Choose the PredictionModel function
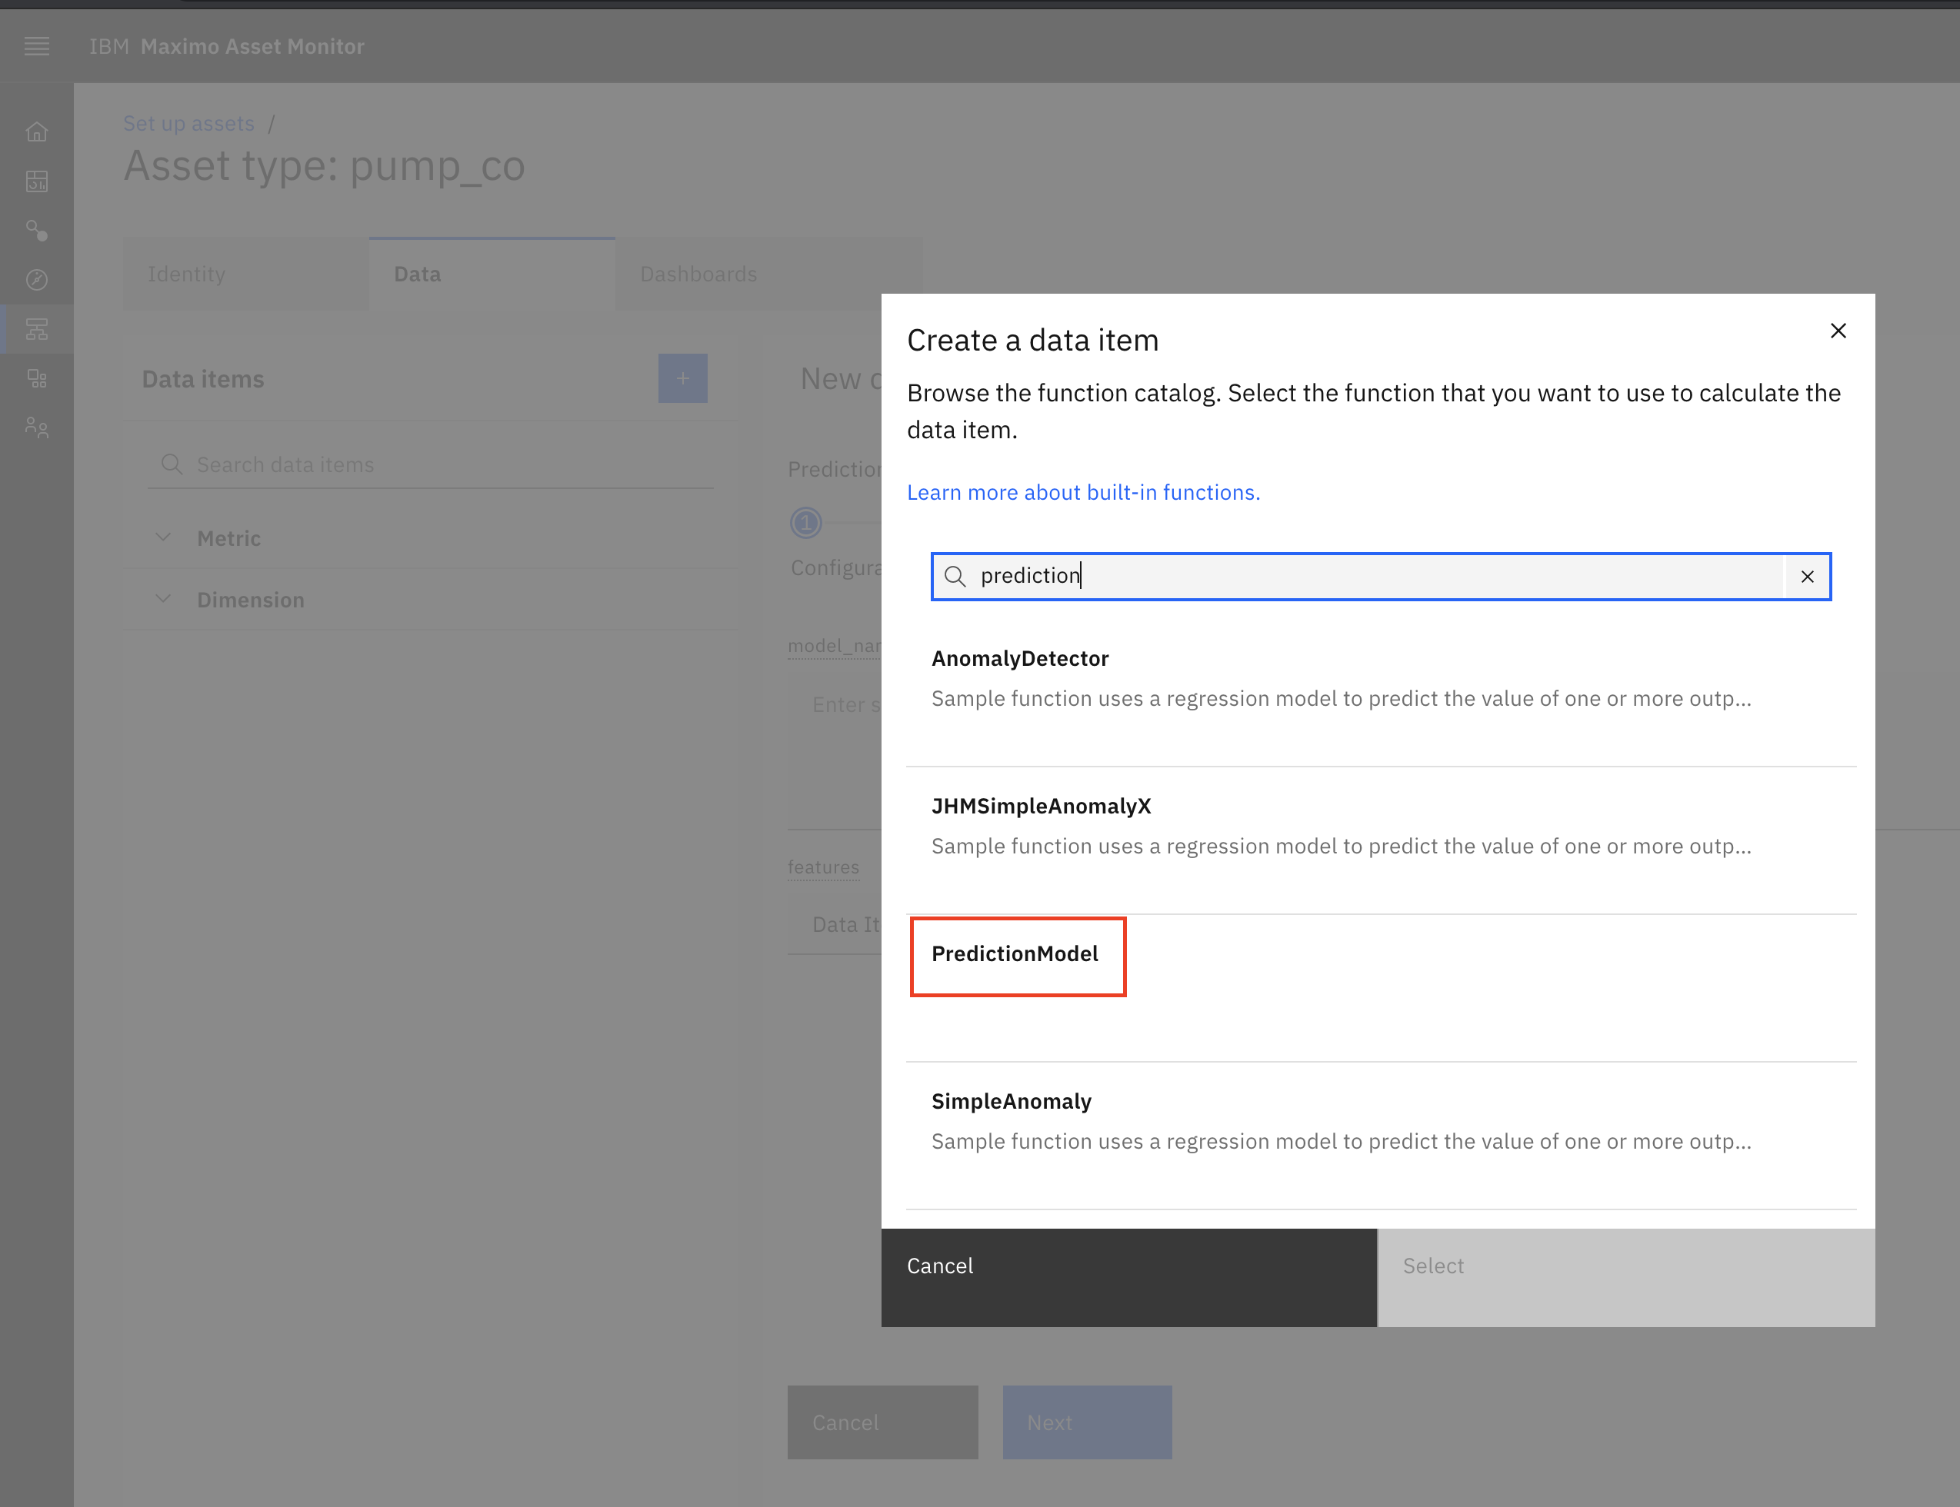 tap(1382, 989)
